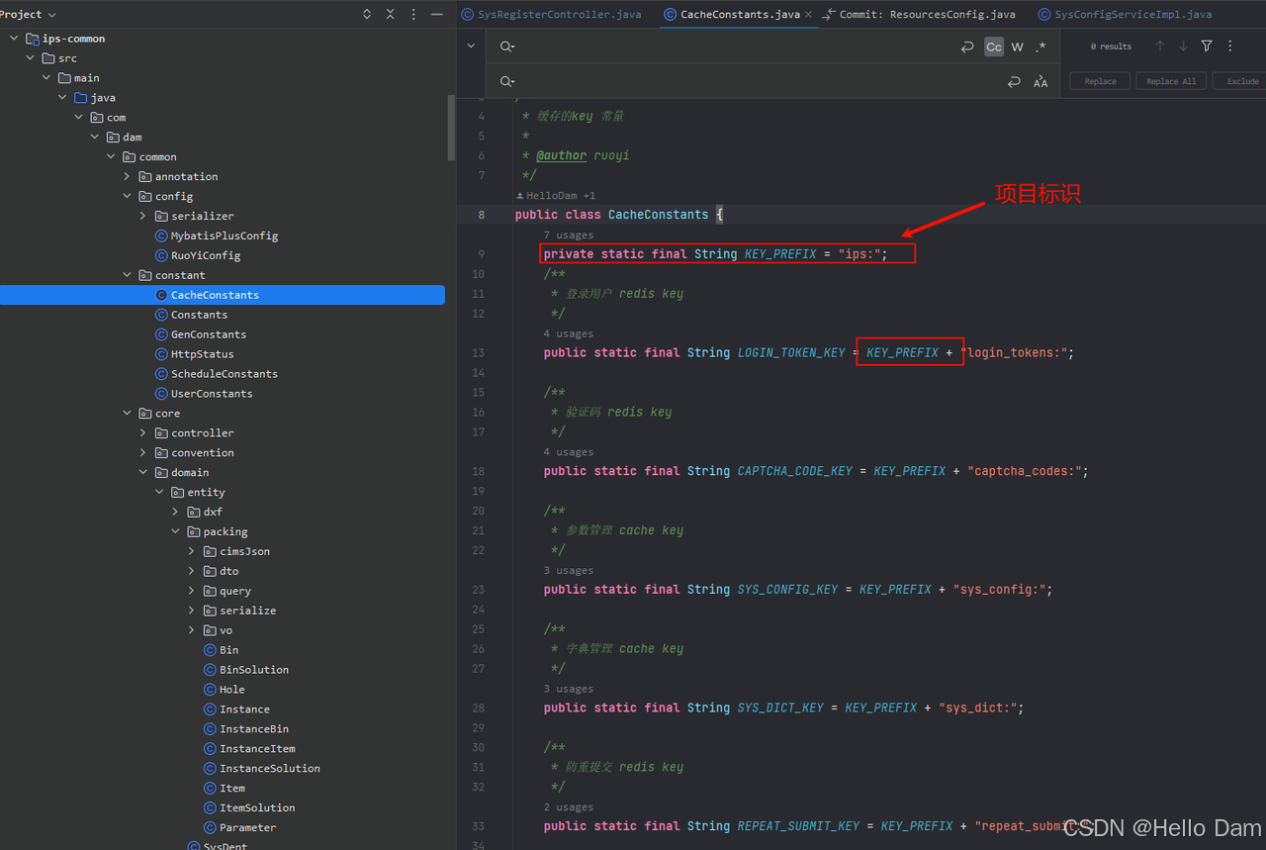Image resolution: width=1266 pixels, height=850 pixels.
Task: Click '7 usages' hint above KEY_PREFIX
Action: point(568,236)
